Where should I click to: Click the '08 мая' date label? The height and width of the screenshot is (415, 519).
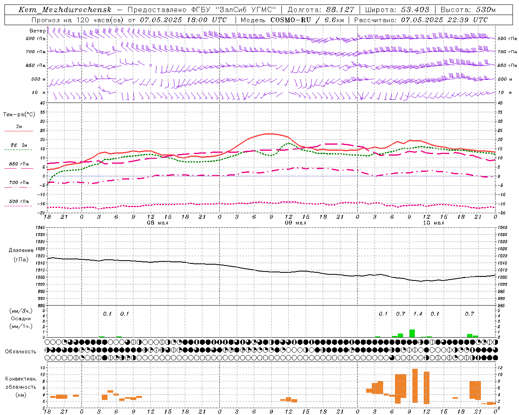157,223
